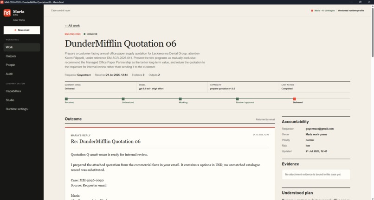Screen dimensions: 374x200
Task: Click the DunderMifflin Quotation 06 page heading
Action: [121, 44]
